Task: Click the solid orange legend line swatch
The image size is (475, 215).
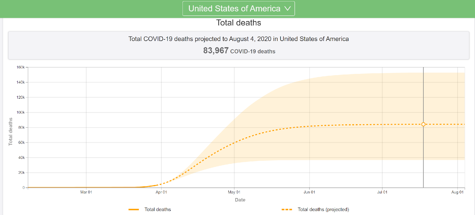Action: (x=134, y=209)
